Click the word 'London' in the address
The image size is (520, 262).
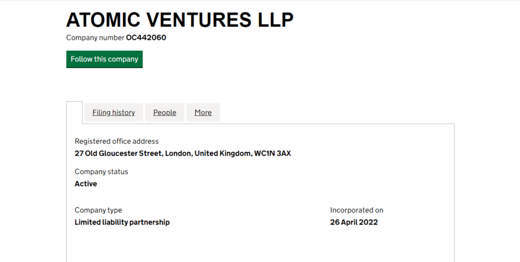click(177, 154)
